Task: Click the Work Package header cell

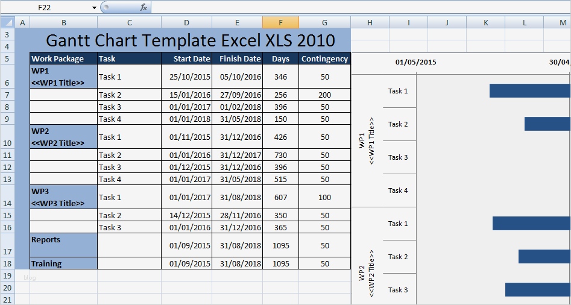Action: (64, 58)
